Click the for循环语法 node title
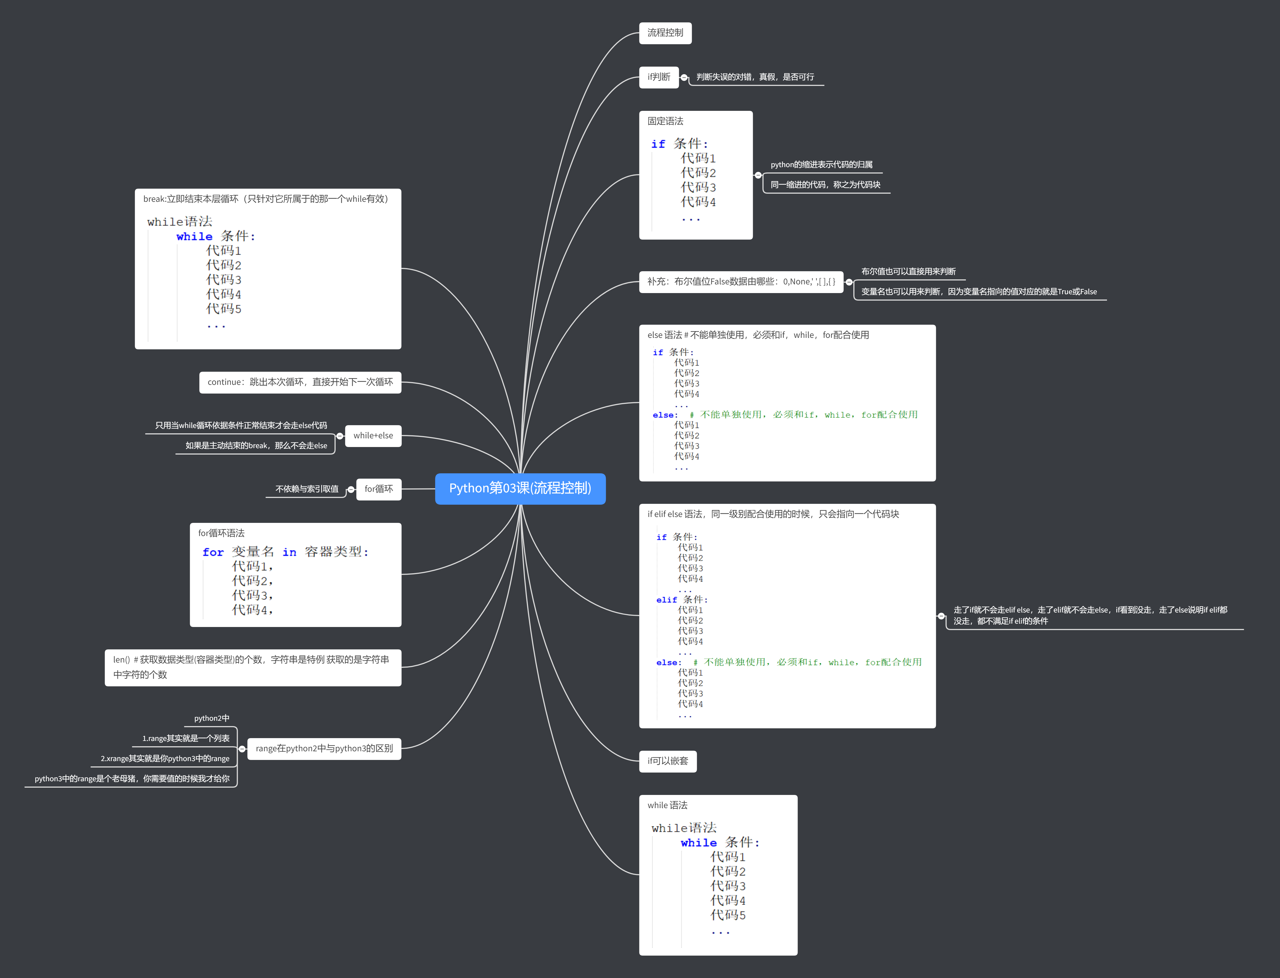 tap(221, 533)
